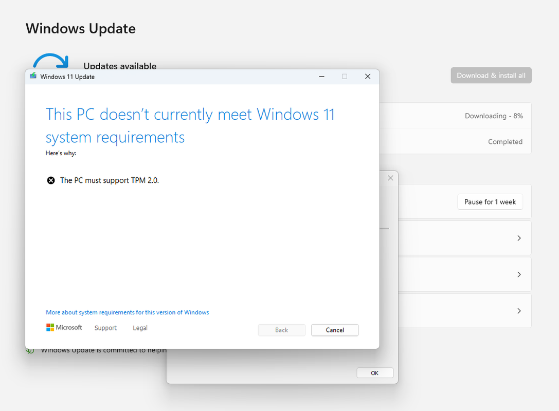
Task: Click Pause for 1 week button
Action: point(490,202)
